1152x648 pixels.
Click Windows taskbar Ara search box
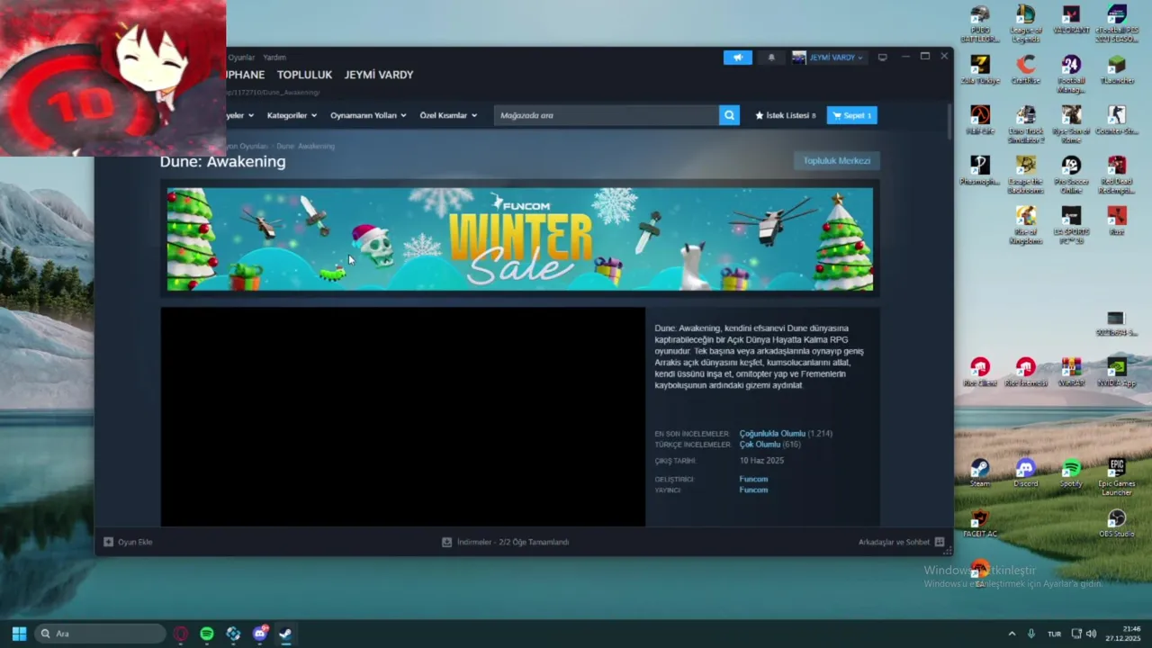click(100, 634)
